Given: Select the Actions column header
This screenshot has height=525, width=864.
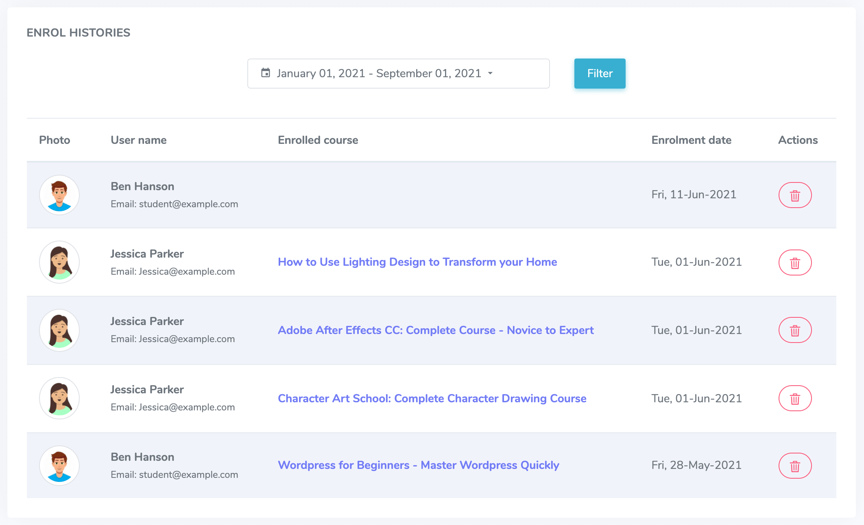Looking at the screenshot, I should click(x=798, y=140).
